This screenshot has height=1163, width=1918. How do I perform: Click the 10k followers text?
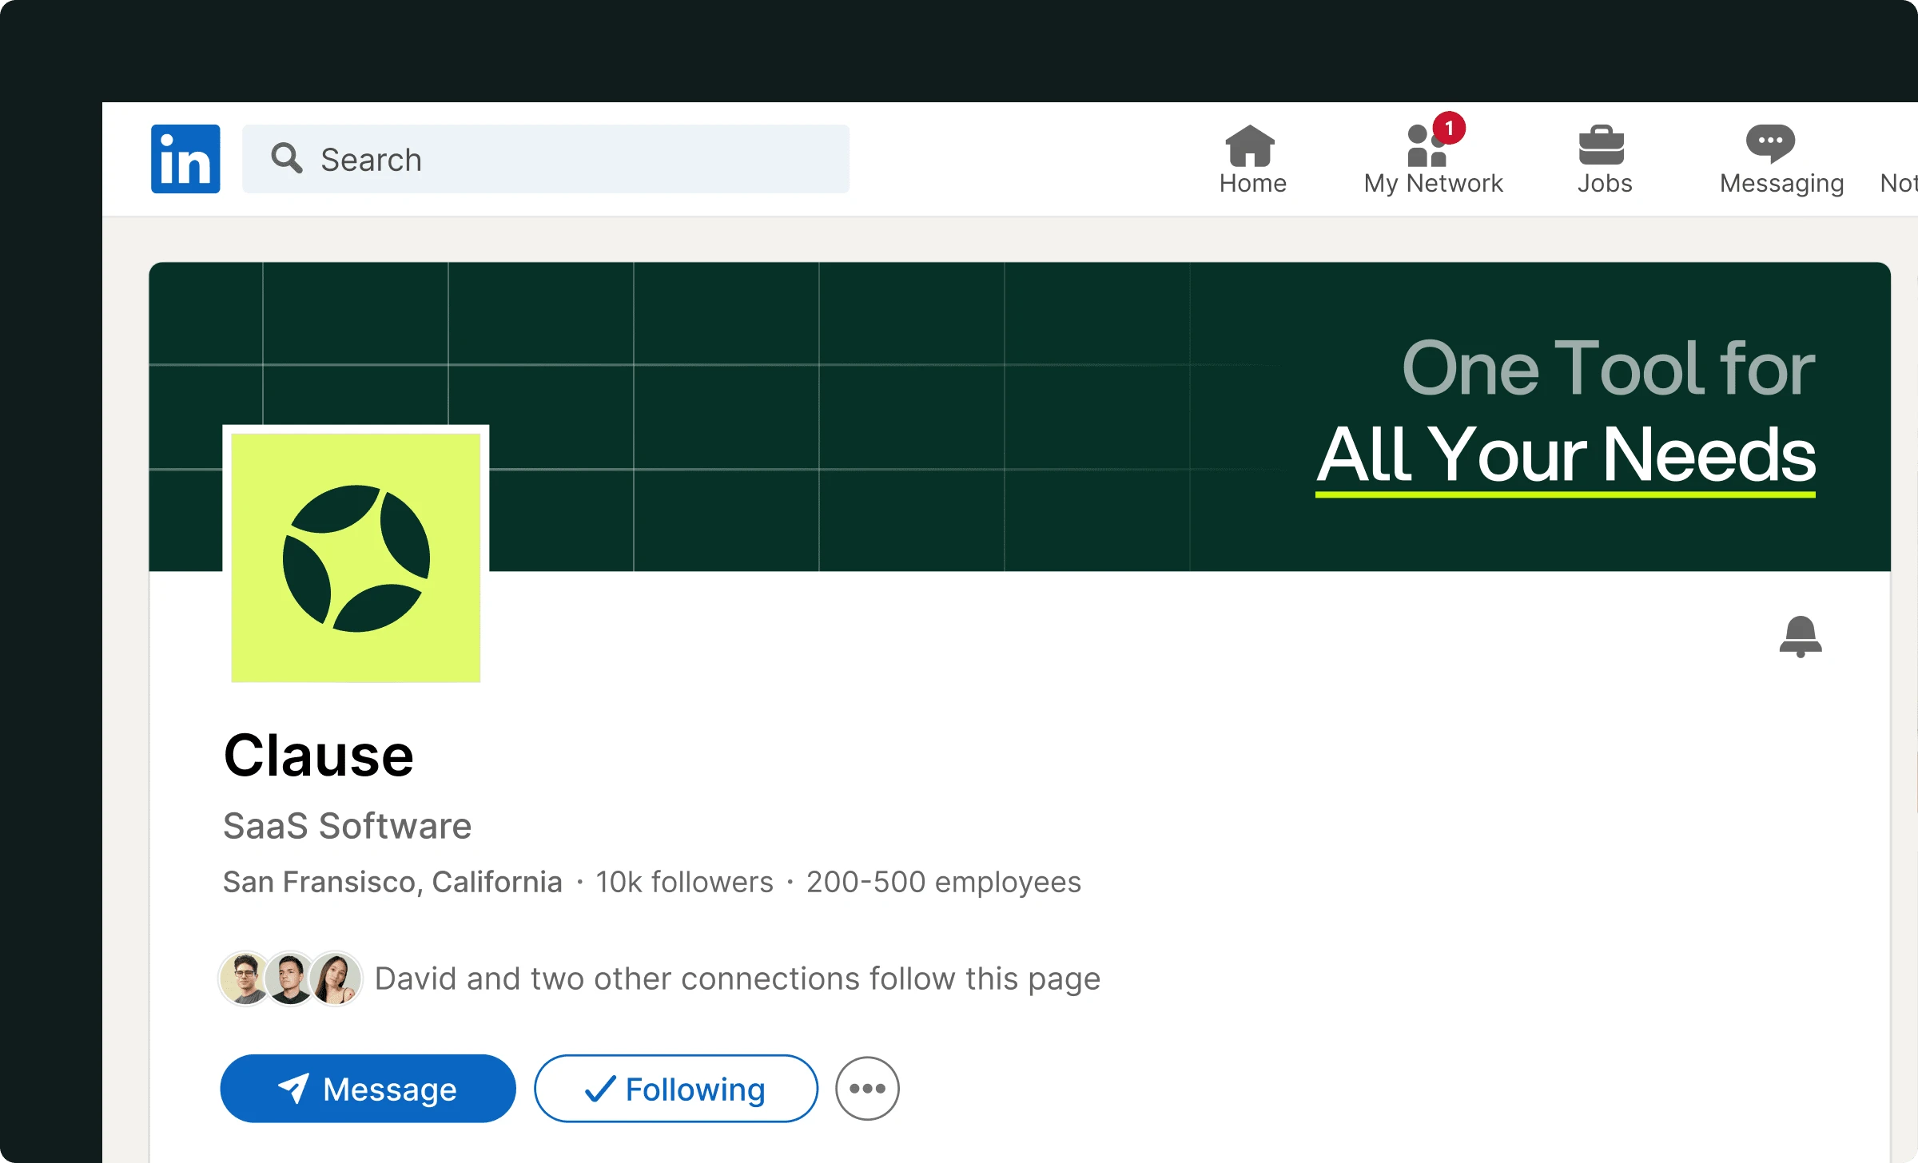(x=684, y=882)
